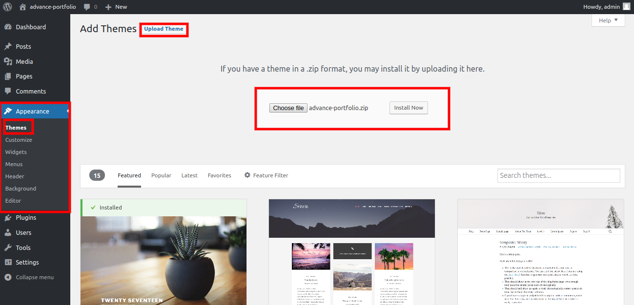Open the Header submenu item
This screenshot has height=305, width=634.
tap(15, 176)
